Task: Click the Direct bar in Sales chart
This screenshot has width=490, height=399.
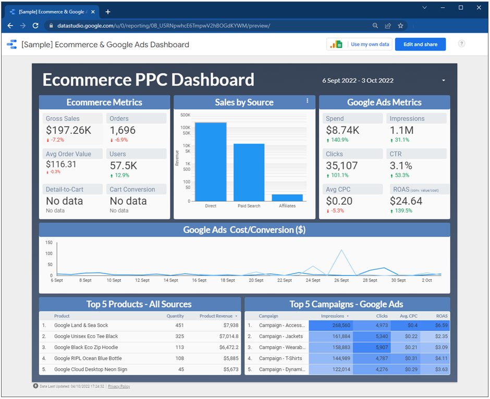Action: tap(211, 161)
